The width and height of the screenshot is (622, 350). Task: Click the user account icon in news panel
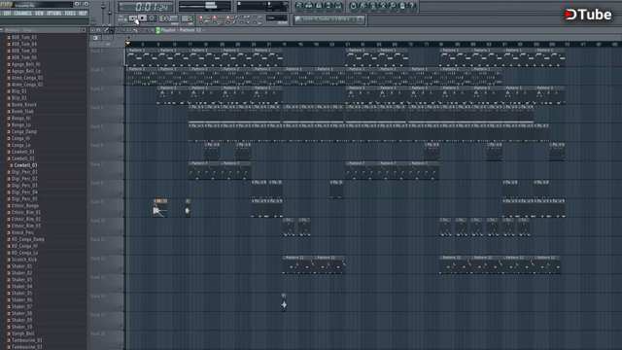click(x=361, y=19)
